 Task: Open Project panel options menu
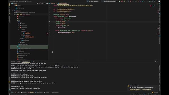pyautogui.click(x=45, y=3)
